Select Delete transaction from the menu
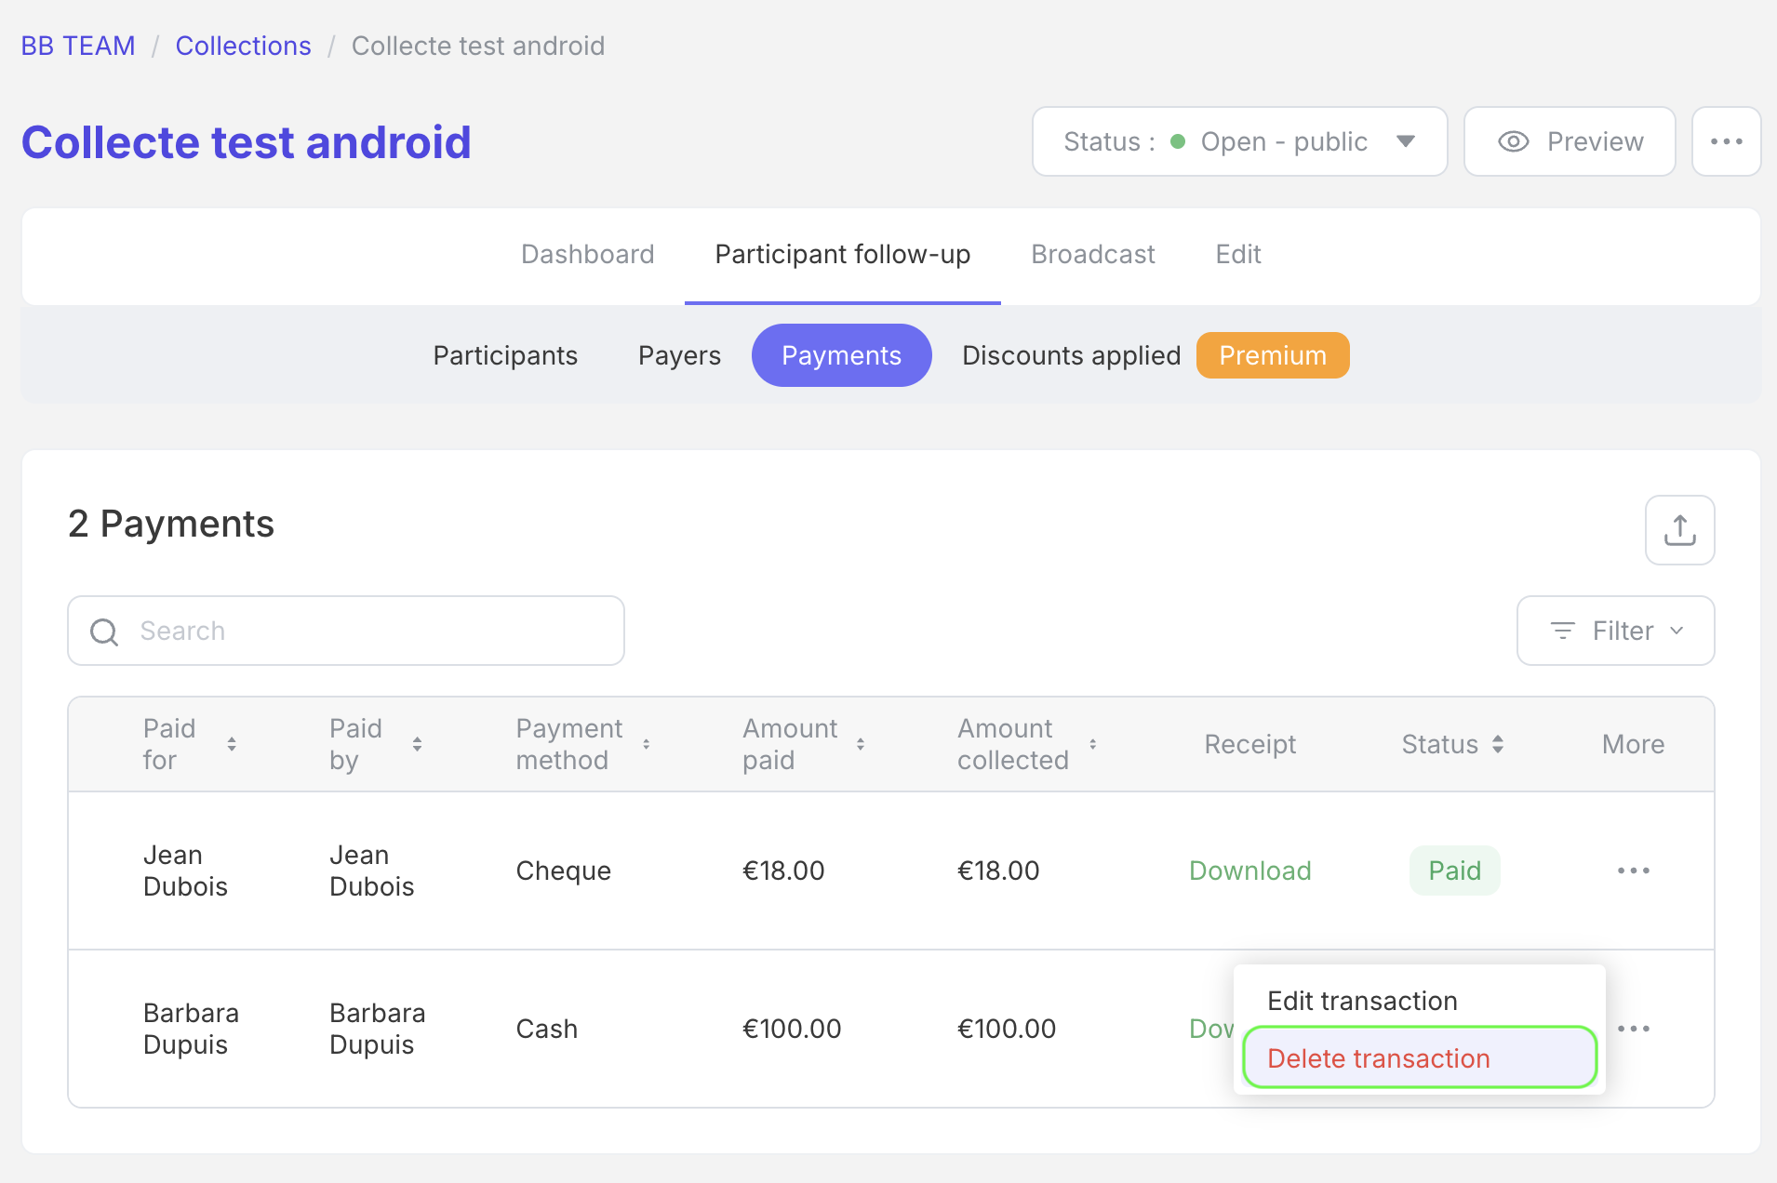This screenshot has width=1777, height=1183. [1380, 1057]
